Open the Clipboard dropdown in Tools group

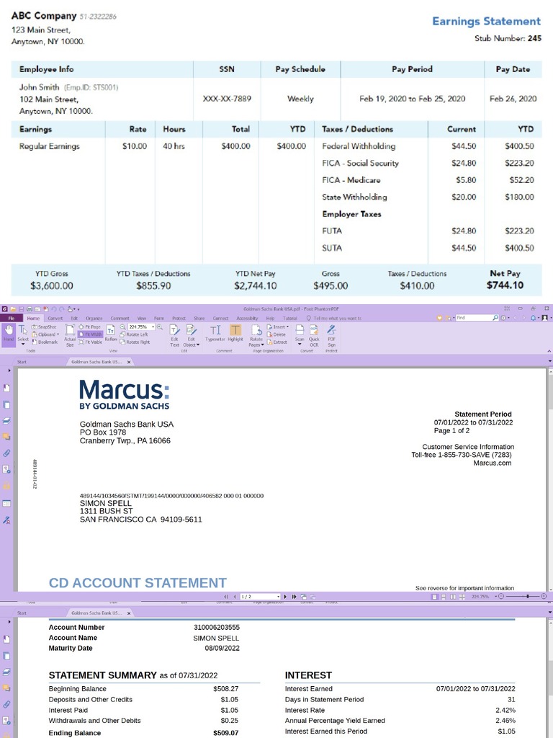(x=45, y=334)
